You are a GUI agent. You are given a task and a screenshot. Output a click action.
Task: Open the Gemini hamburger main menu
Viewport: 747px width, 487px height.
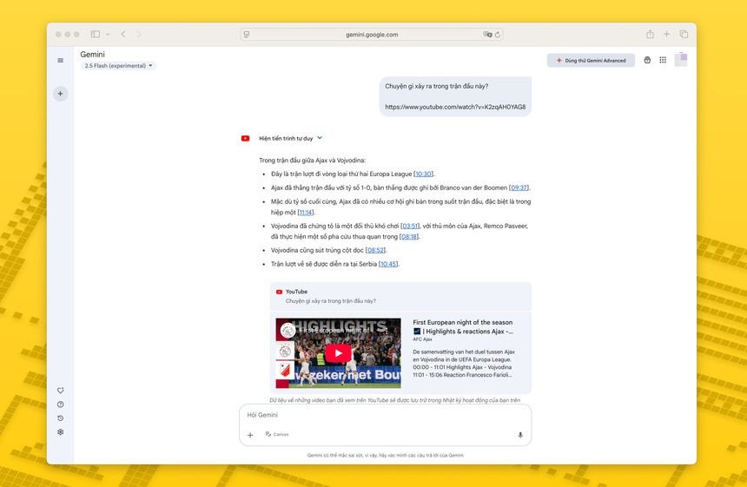click(61, 61)
